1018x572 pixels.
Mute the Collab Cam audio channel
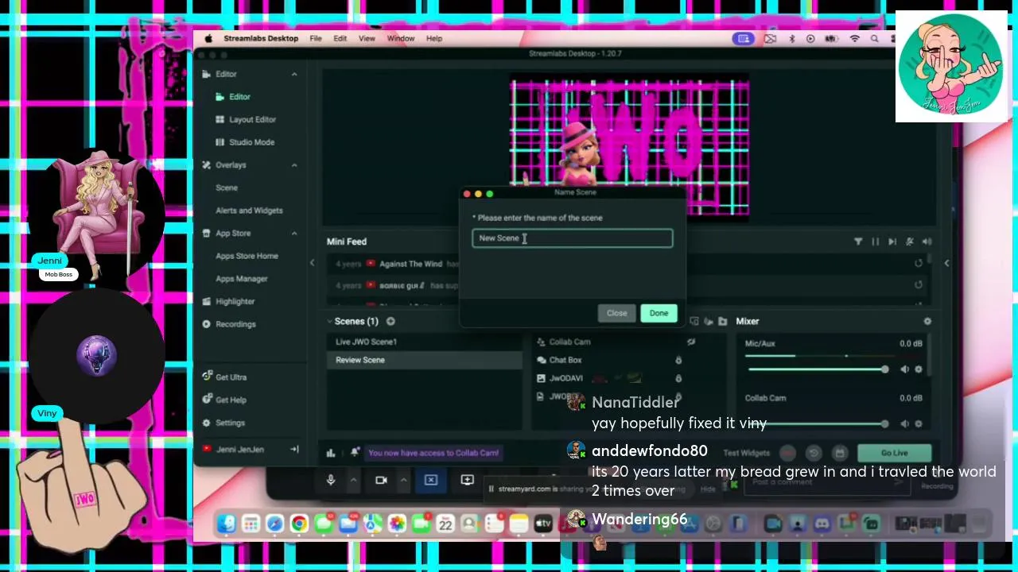[x=904, y=424]
